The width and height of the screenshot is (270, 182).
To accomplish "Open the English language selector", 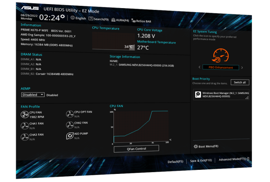I will 78,19.
